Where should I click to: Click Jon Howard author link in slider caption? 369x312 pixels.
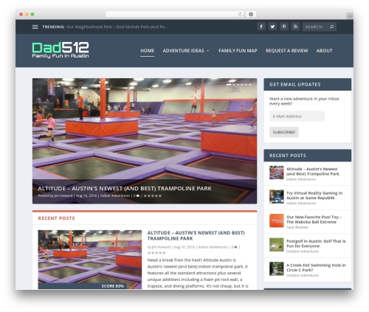click(x=63, y=196)
